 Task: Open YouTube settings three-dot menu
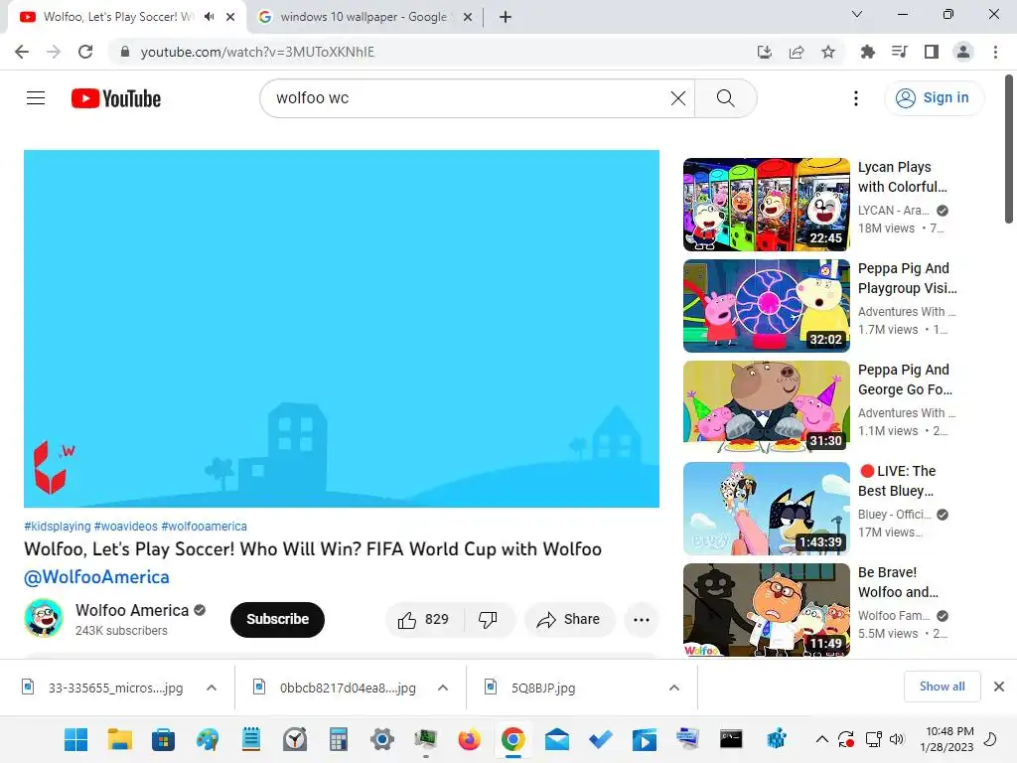coord(856,98)
